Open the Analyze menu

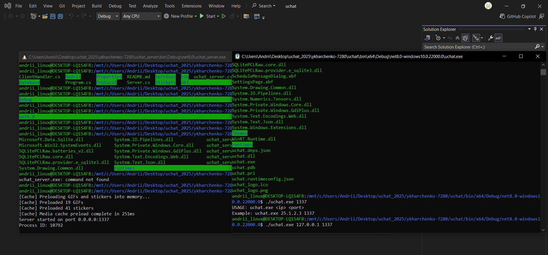[150, 6]
